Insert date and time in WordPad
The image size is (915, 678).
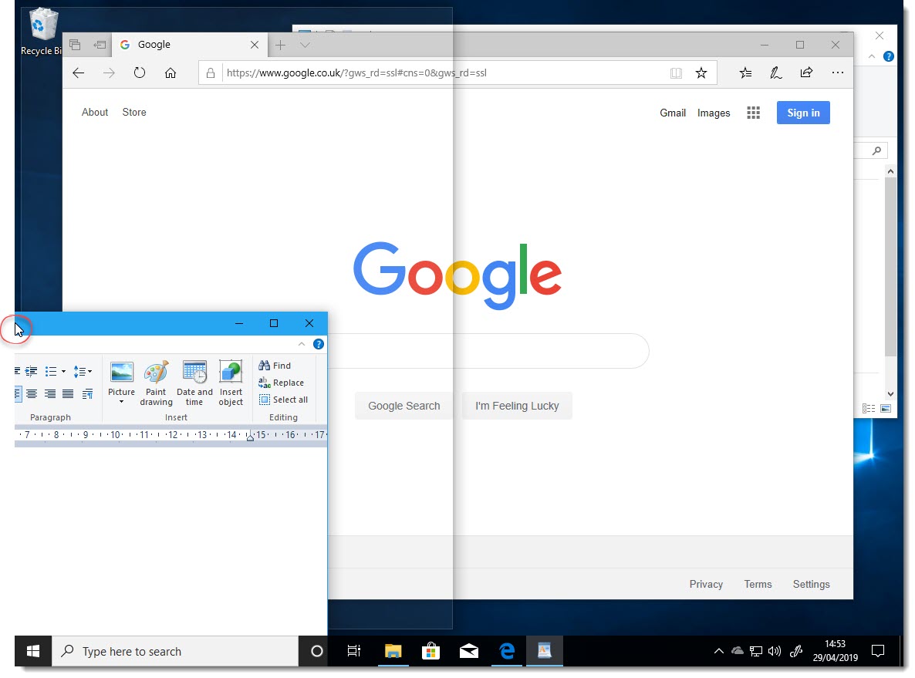coord(194,382)
